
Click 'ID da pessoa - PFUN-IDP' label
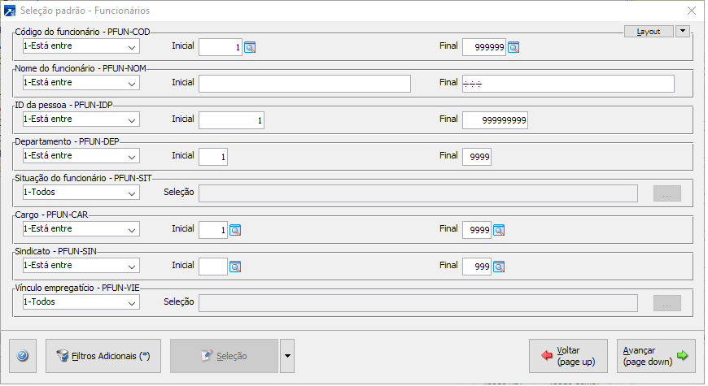click(x=63, y=105)
